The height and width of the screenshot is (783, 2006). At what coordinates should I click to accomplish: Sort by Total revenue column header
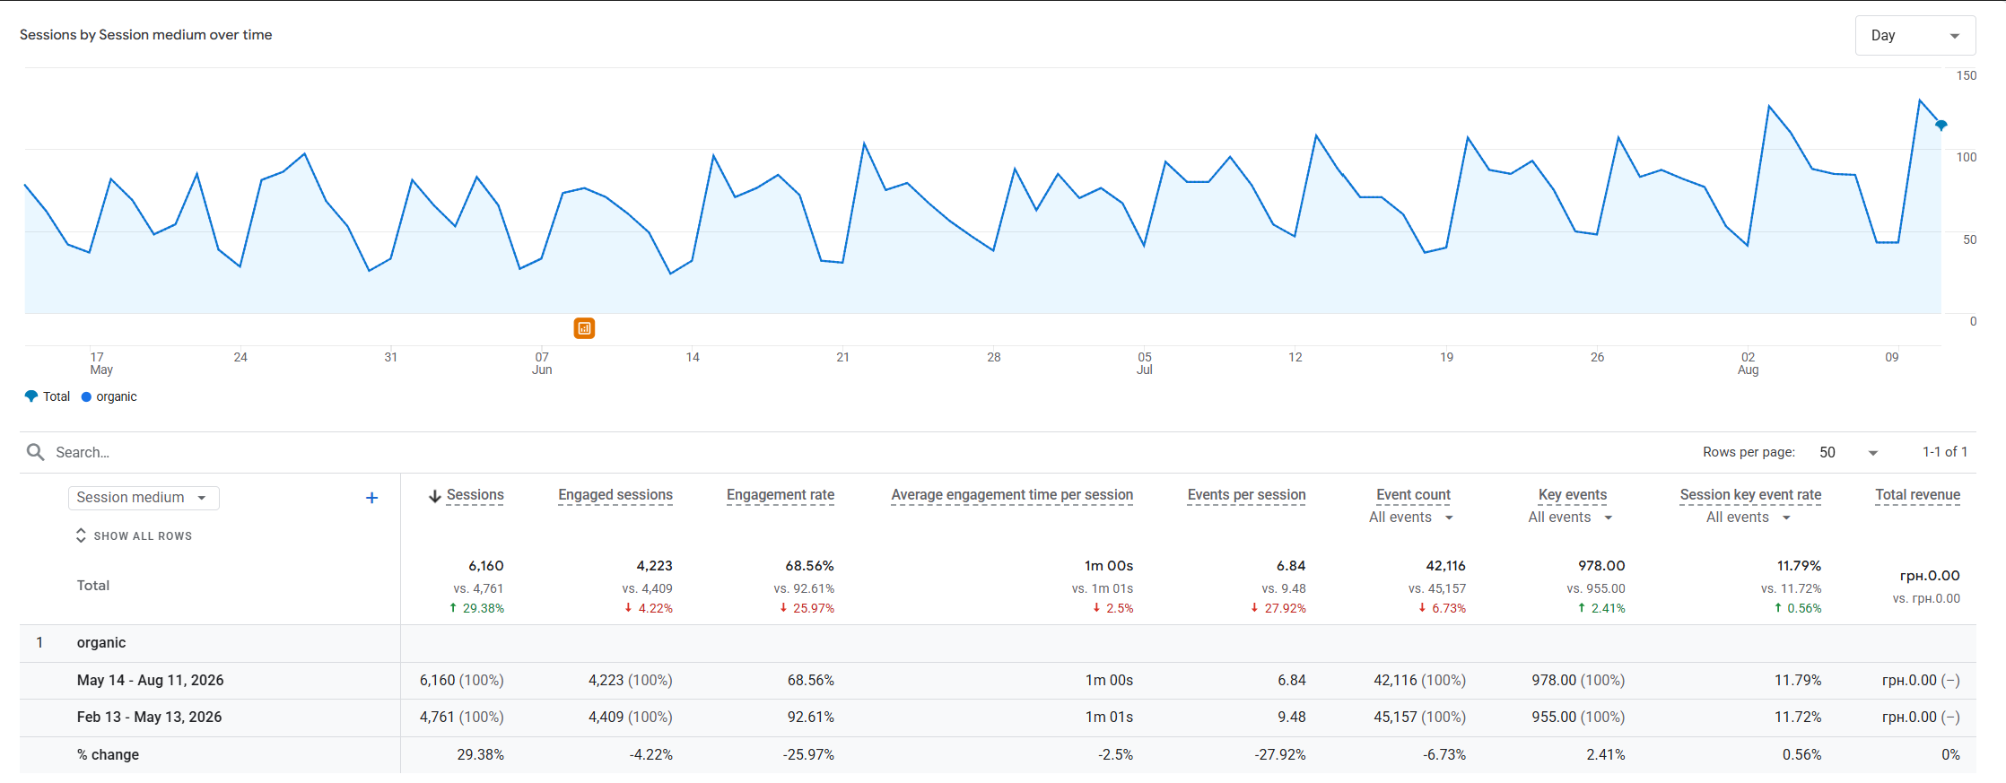point(1917,495)
